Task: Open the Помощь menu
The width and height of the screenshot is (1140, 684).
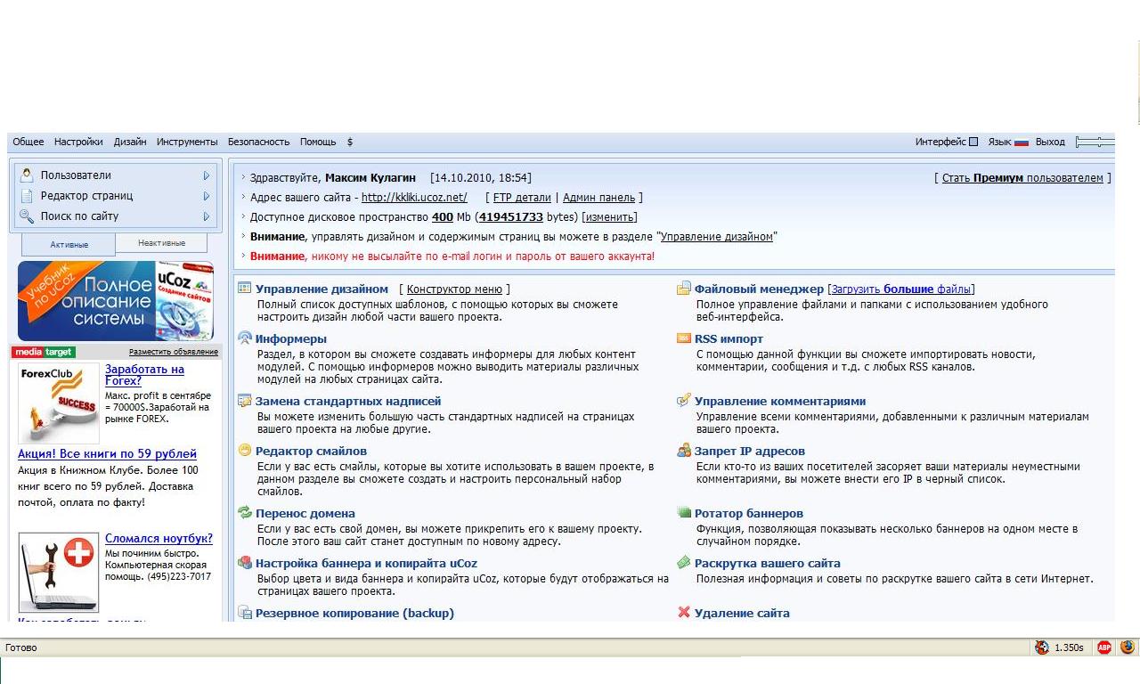Action: [x=318, y=142]
